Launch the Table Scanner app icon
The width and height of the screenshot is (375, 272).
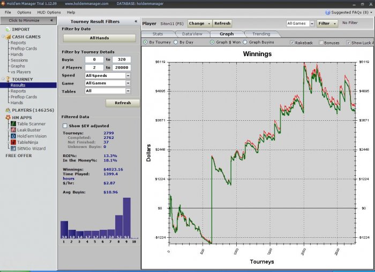click(x=13, y=124)
